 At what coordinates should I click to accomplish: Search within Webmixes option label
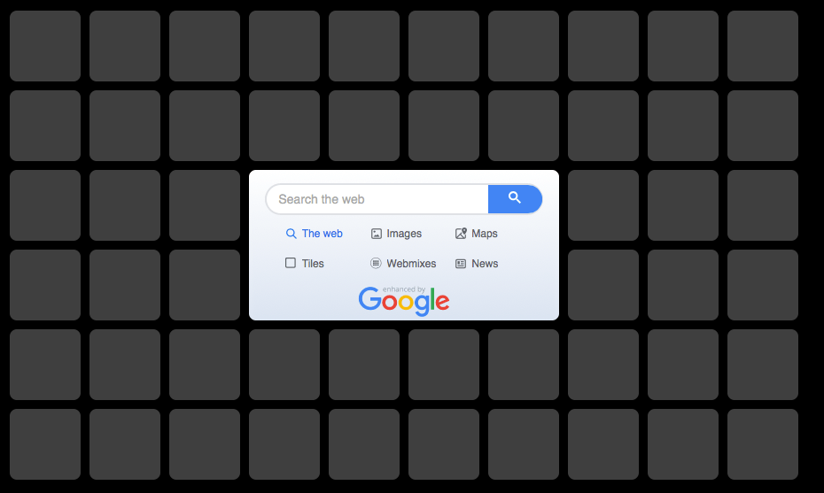point(411,264)
